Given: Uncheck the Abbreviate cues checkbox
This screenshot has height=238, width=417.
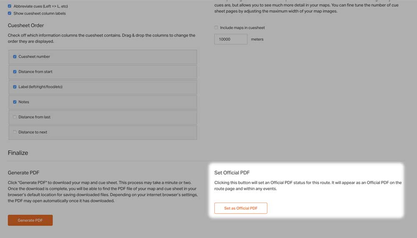Looking at the screenshot, I should 10,6.
